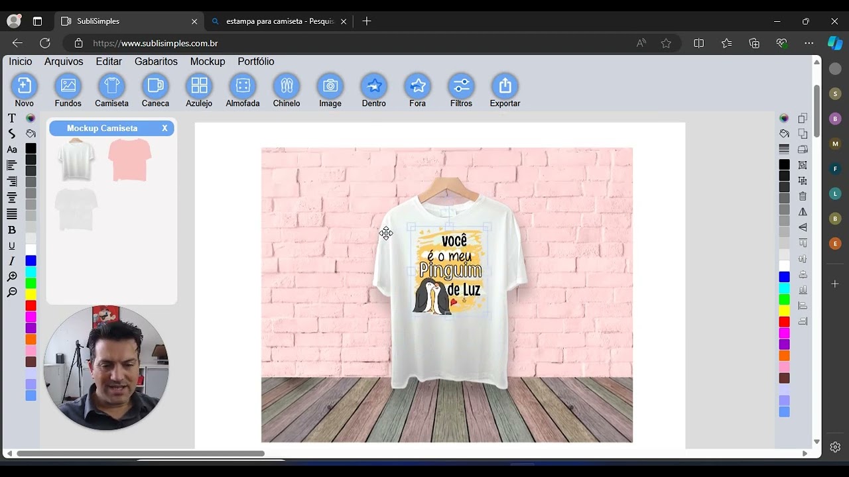
Task: Select the curved line tool
Action: pos(11,133)
